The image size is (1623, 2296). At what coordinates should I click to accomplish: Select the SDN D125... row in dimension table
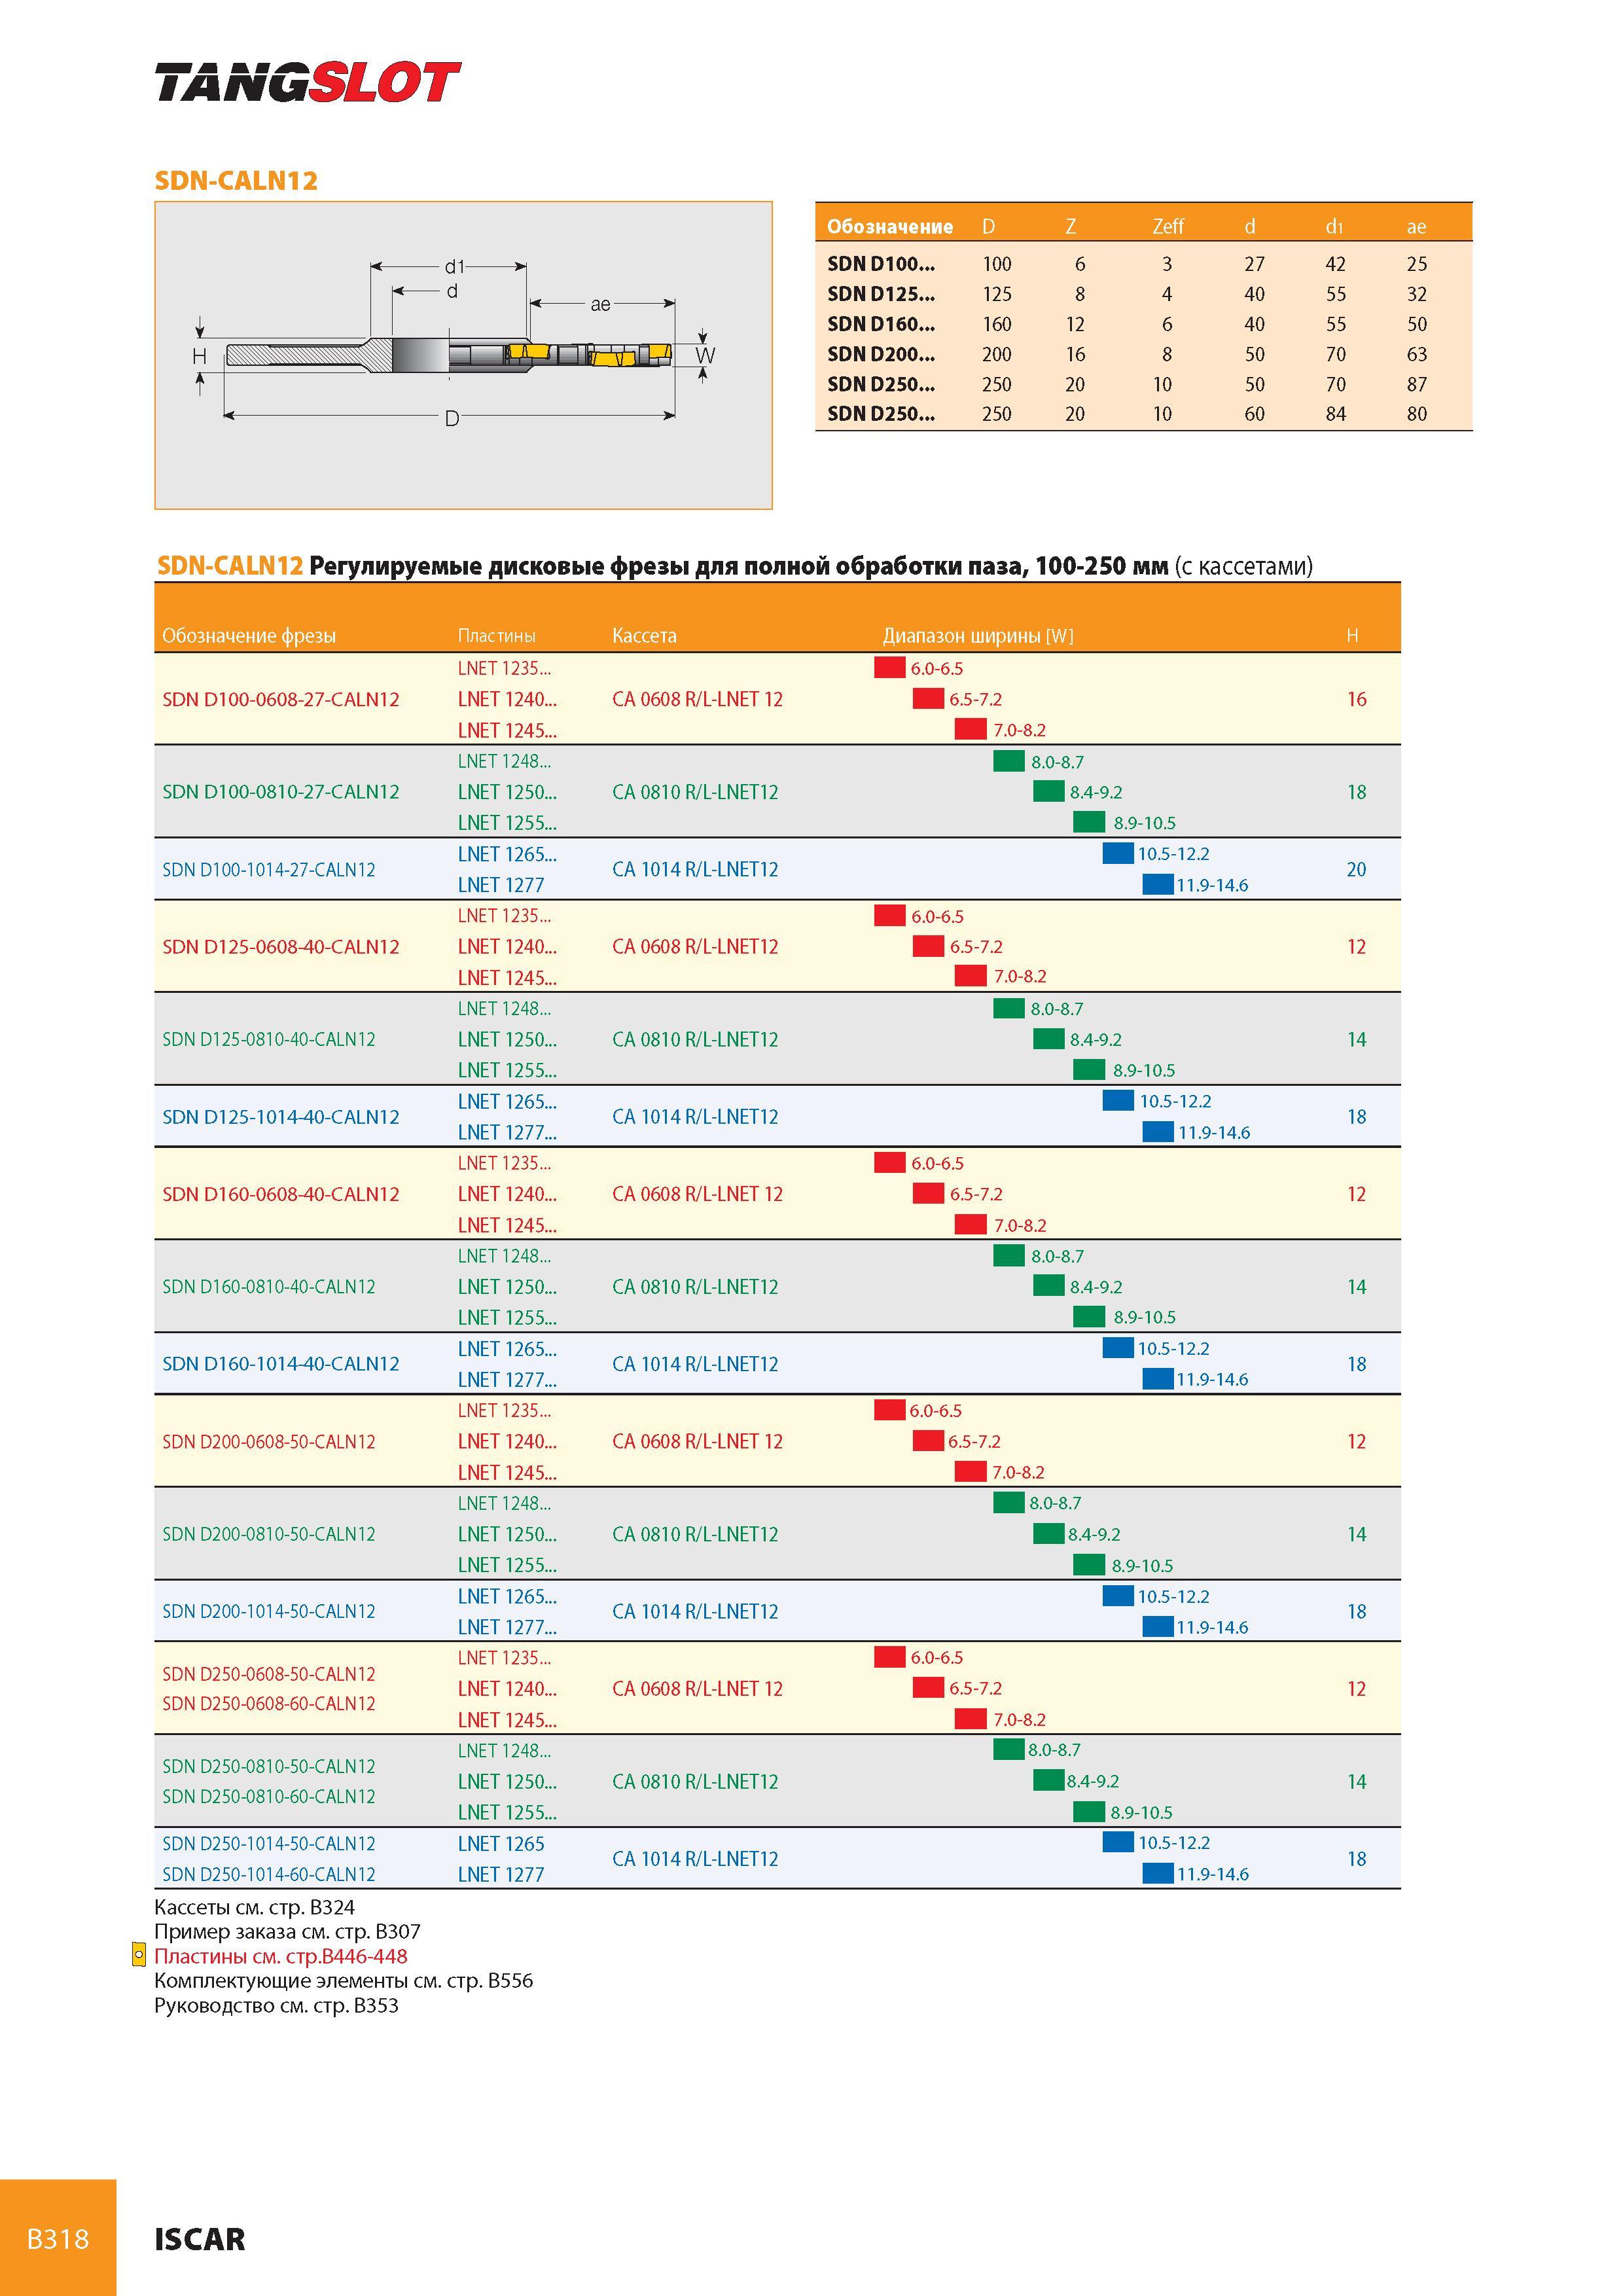pos(1143,294)
